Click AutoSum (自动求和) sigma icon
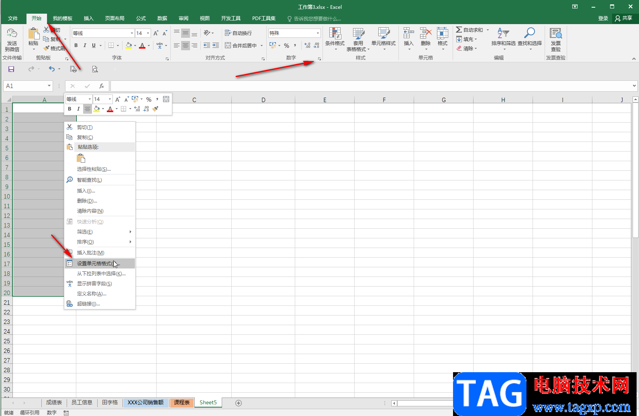Screen dimensions: 639x416 [x=459, y=30]
